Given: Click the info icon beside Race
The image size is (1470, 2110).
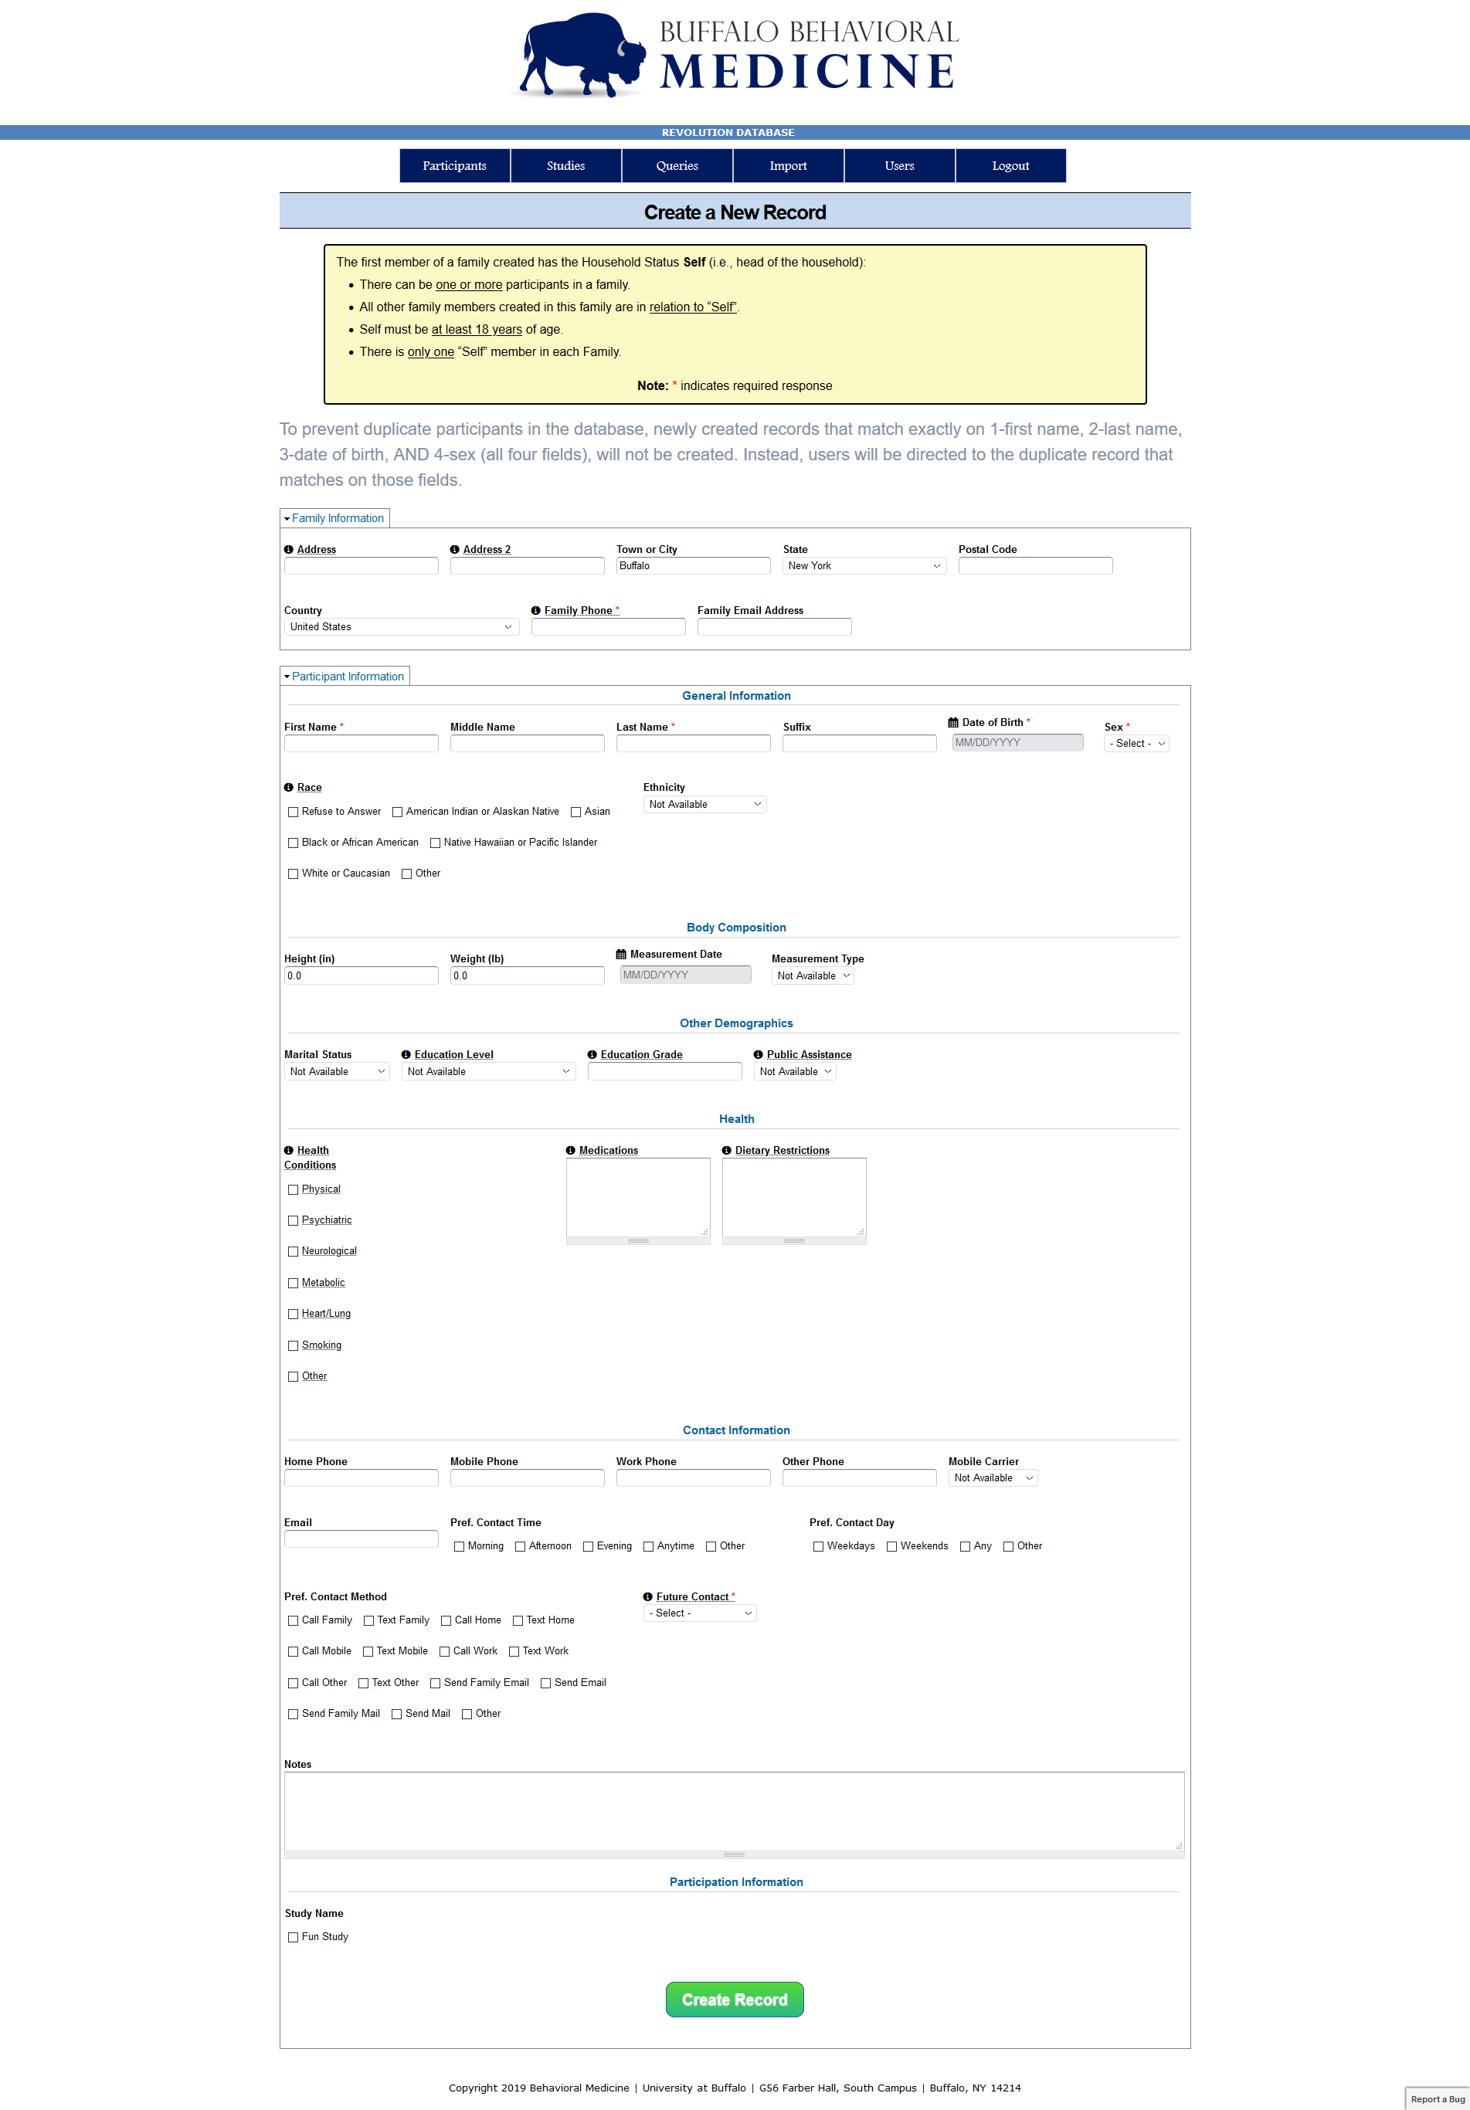Looking at the screenshot, I should coord(289,788).
